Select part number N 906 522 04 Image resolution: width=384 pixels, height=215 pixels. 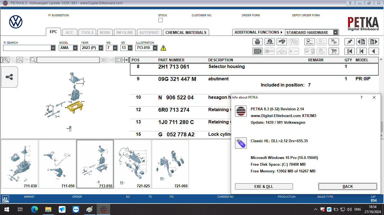176,97
